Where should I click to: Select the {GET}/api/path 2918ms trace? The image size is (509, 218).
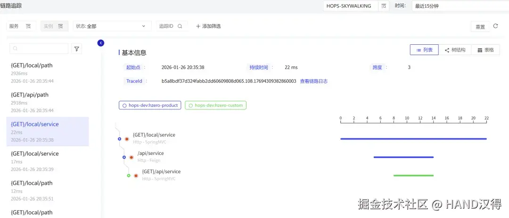pos(48,102)
